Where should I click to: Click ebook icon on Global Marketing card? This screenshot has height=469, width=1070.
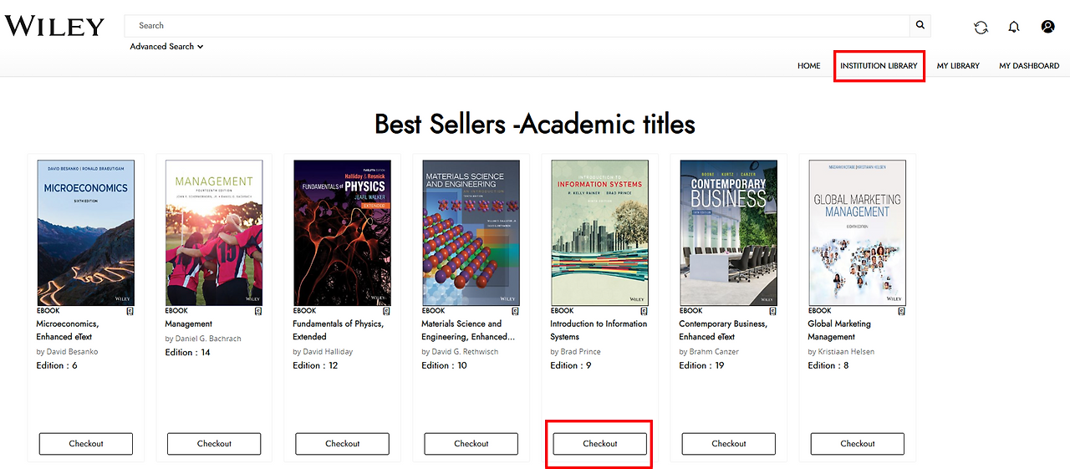pos(901,311)
